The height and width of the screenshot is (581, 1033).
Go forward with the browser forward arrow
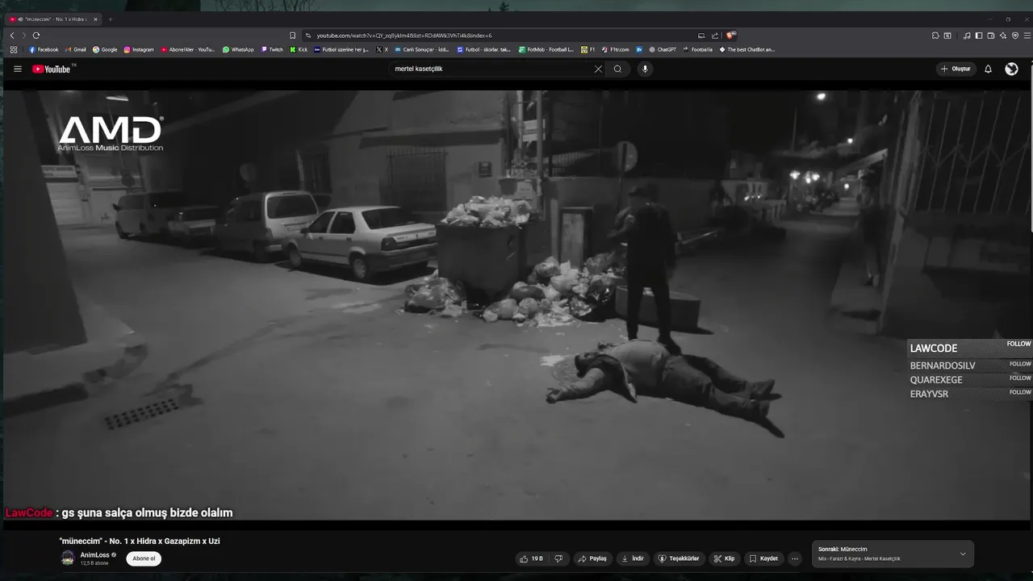point(23,36)
